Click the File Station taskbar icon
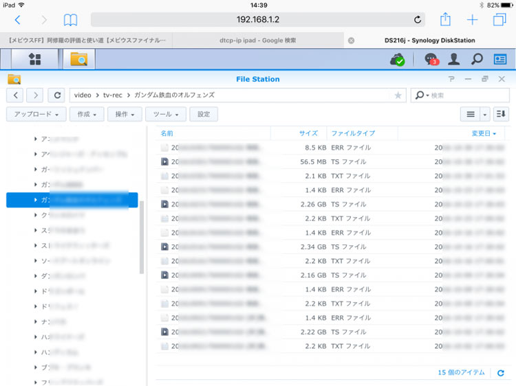This screenshot has width=516, height=386. coord(79,59)
